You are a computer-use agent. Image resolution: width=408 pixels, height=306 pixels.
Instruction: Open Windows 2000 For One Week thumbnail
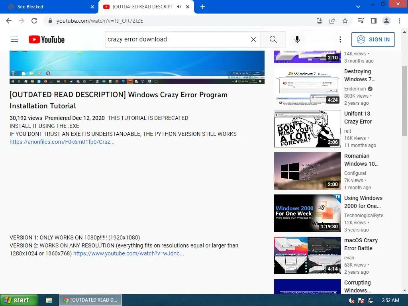[307, 213]
